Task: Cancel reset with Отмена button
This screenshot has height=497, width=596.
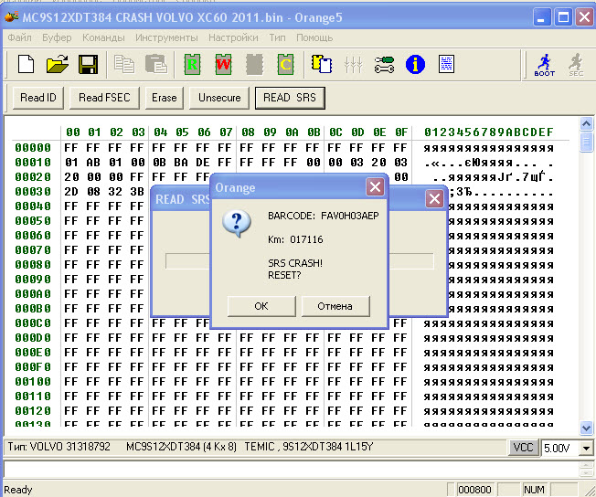Action: tap(335, 306)
